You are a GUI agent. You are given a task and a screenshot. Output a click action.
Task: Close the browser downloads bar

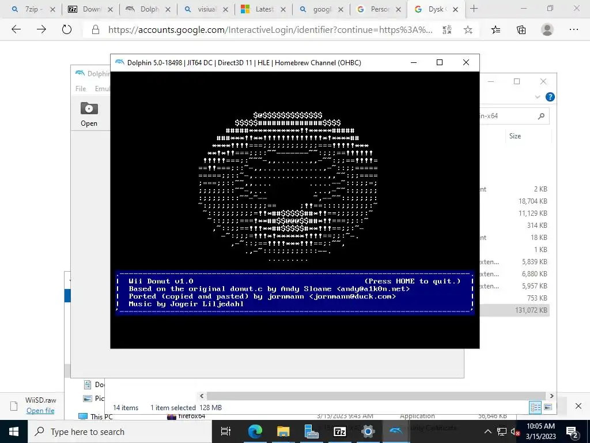(578, 406)
